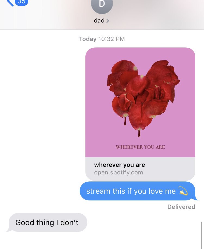This screenshot has height=249, width=204.
Task: Tap the dizzy star emoji
Action: 183,191
